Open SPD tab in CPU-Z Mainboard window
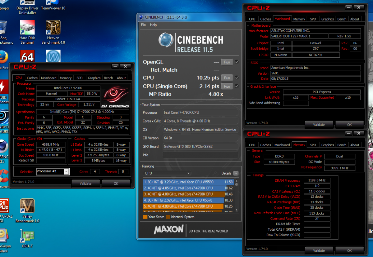 pyautogui.click(x=313, y=19)
